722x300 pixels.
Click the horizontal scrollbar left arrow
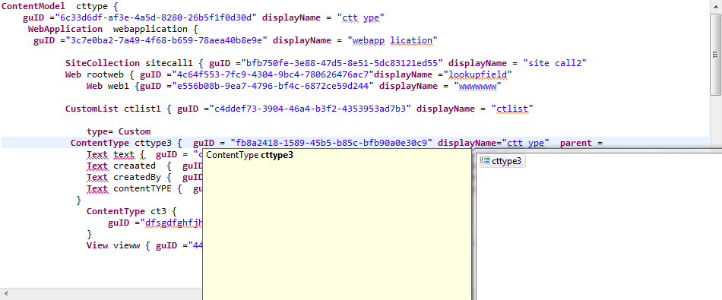(6, 293)
